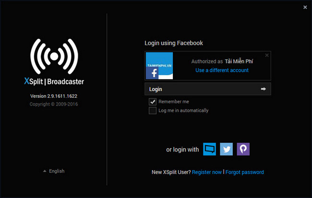Click the Version 2.9.1611.1622 text
This screenshot has height=198, width=312.
(54, 96)
